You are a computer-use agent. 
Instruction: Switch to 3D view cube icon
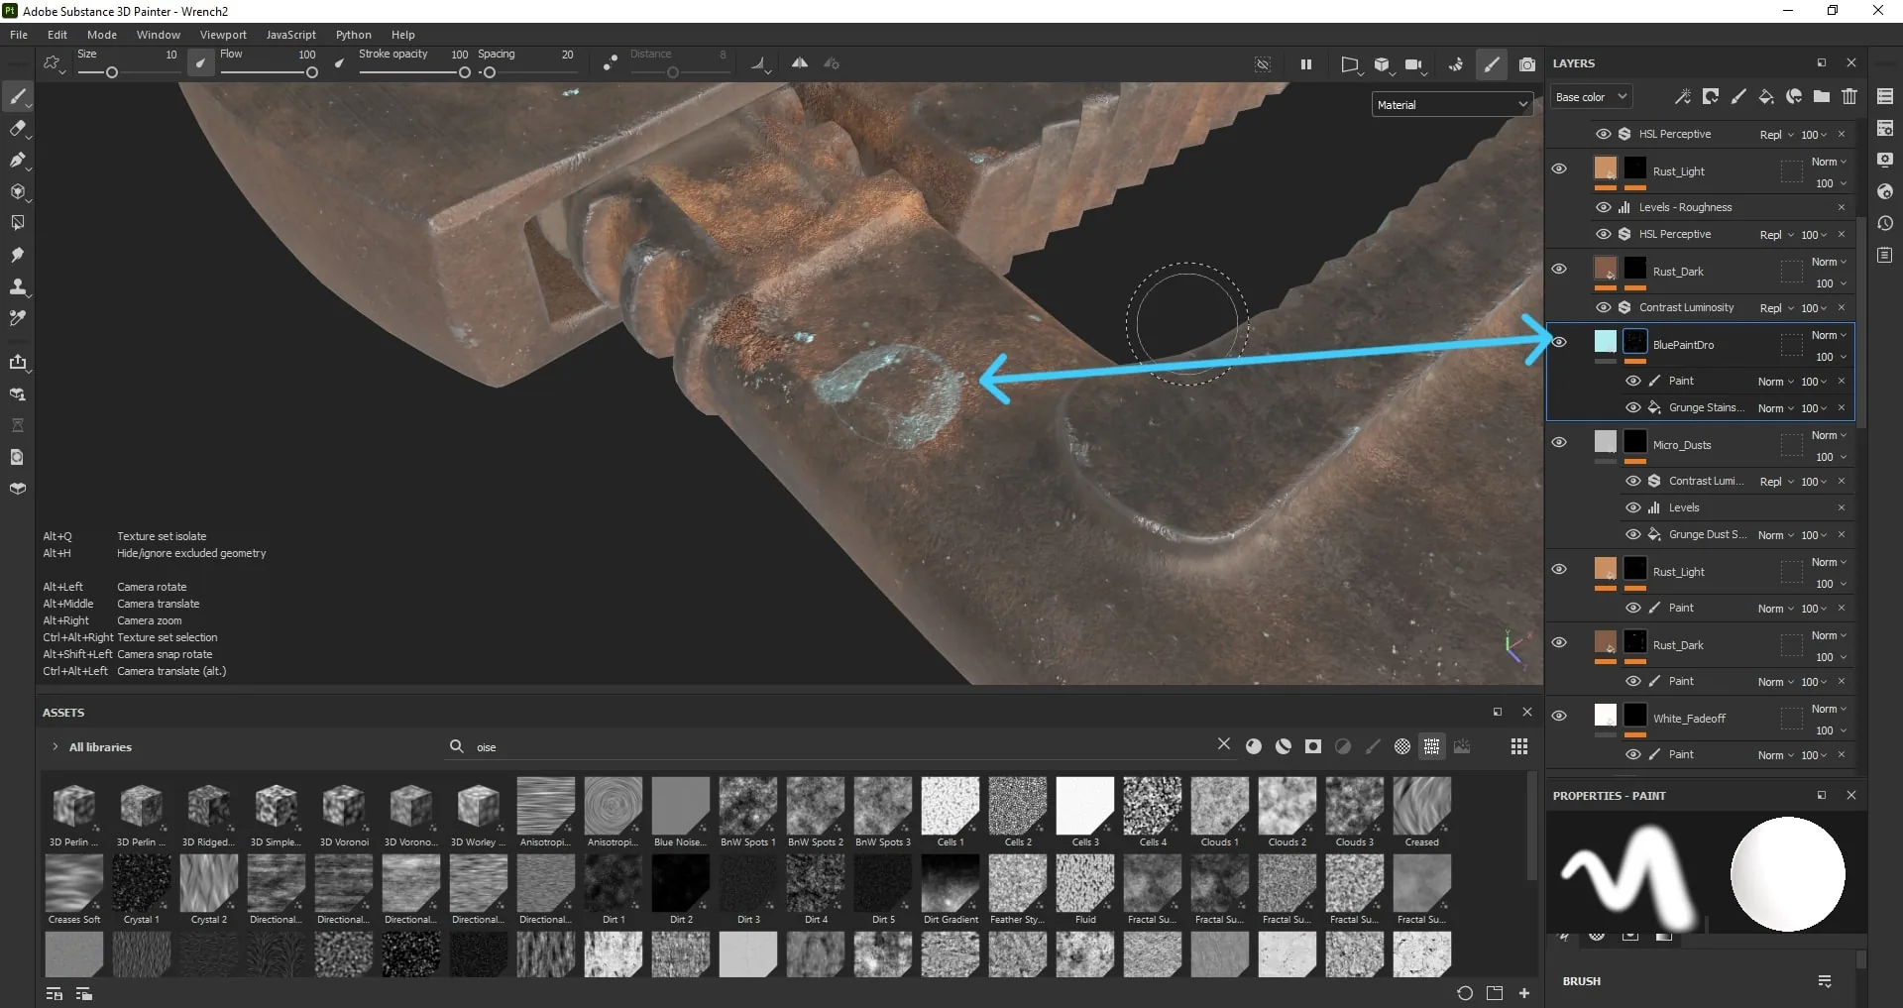coord(1382,64)
